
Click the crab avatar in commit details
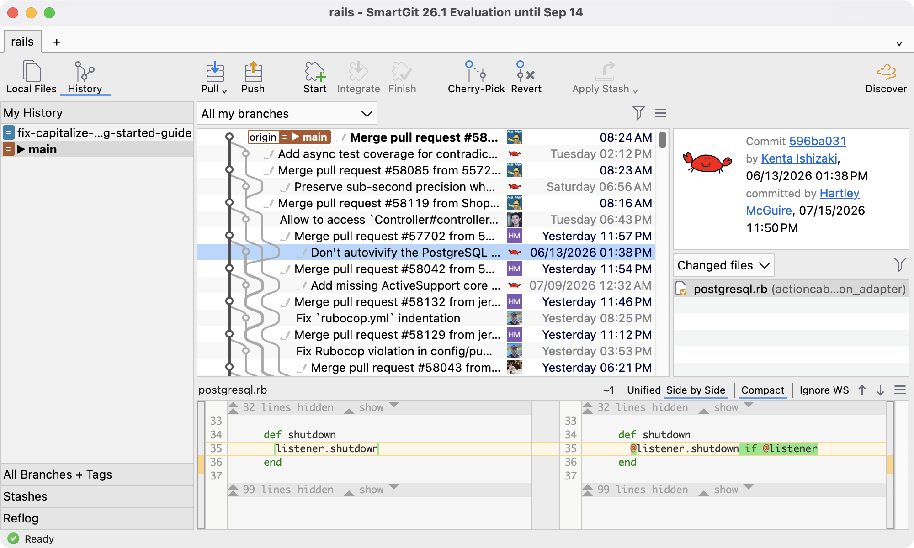[x=707, y=162]
